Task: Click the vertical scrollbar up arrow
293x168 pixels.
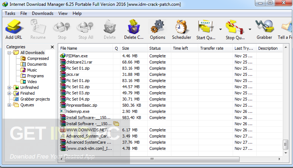Action: 286,48
